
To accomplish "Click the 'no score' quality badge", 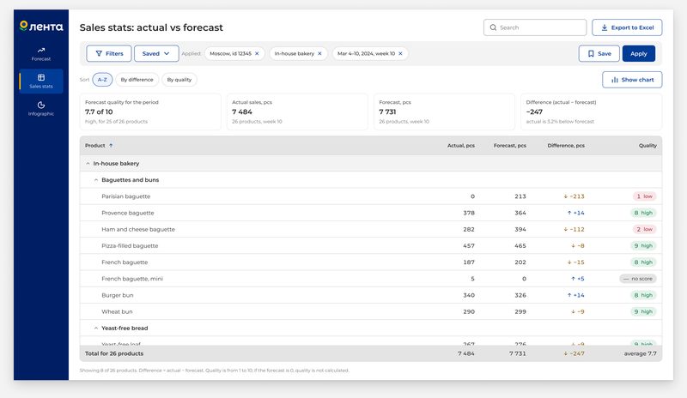I will coord(638,279).
